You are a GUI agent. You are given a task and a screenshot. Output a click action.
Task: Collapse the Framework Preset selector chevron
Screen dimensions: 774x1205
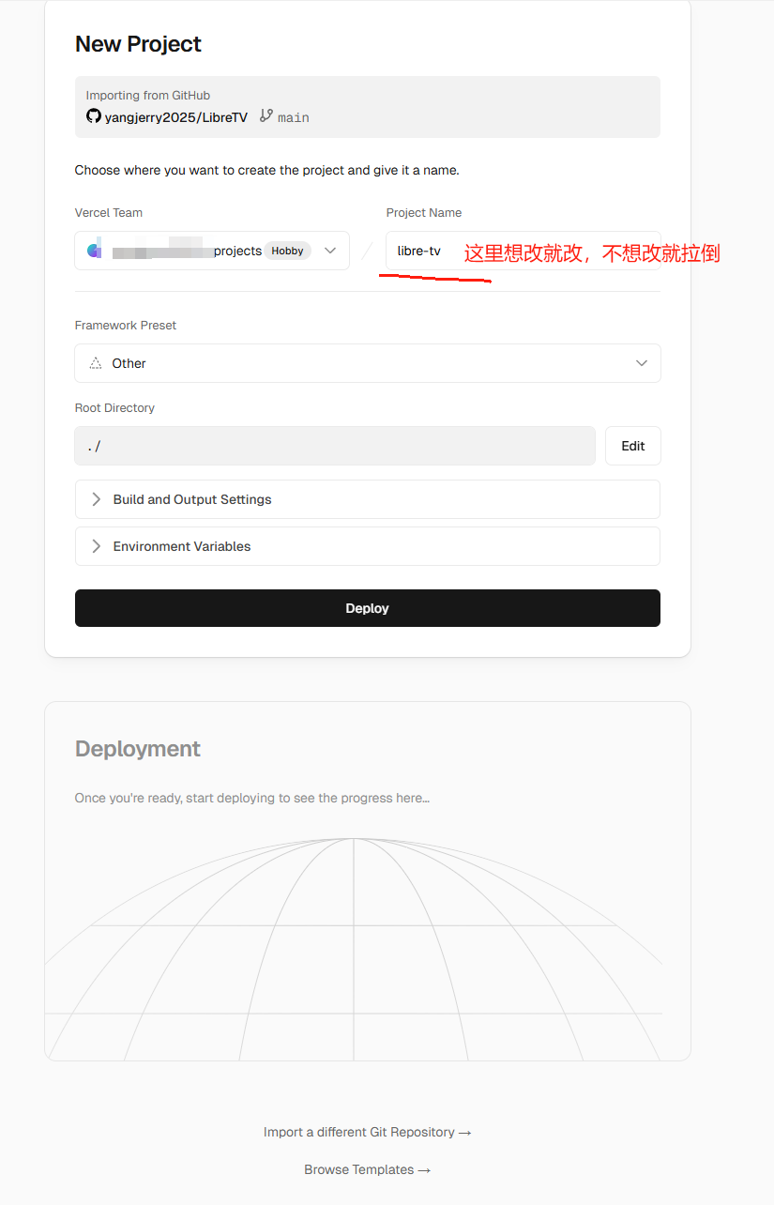tap(641, 362)
